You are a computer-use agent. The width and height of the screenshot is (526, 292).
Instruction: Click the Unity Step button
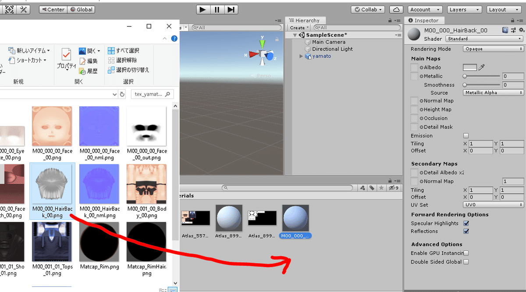pos(231,9)
